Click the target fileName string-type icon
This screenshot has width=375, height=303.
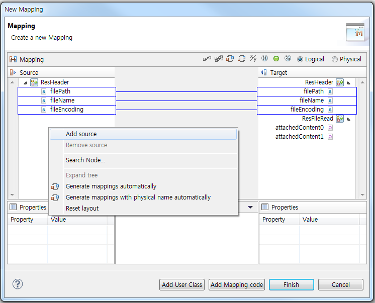coord(330,100)
